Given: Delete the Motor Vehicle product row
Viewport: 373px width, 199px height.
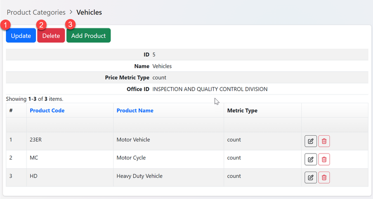Looking at the screenshot, I should pos(324,141).
